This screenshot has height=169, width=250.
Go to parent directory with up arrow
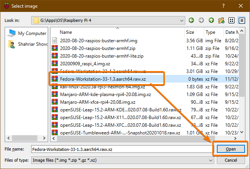pos(211,20)
